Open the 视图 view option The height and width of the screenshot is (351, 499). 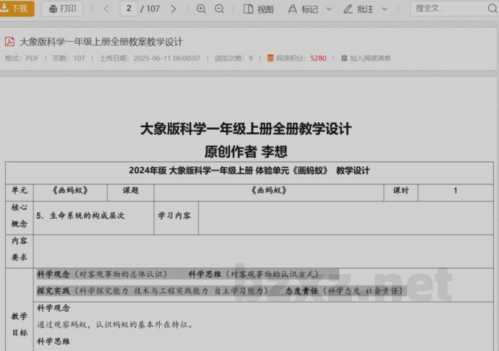coord(258,9)
